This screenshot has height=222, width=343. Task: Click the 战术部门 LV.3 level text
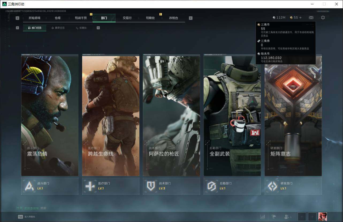[x=162, y=188]
